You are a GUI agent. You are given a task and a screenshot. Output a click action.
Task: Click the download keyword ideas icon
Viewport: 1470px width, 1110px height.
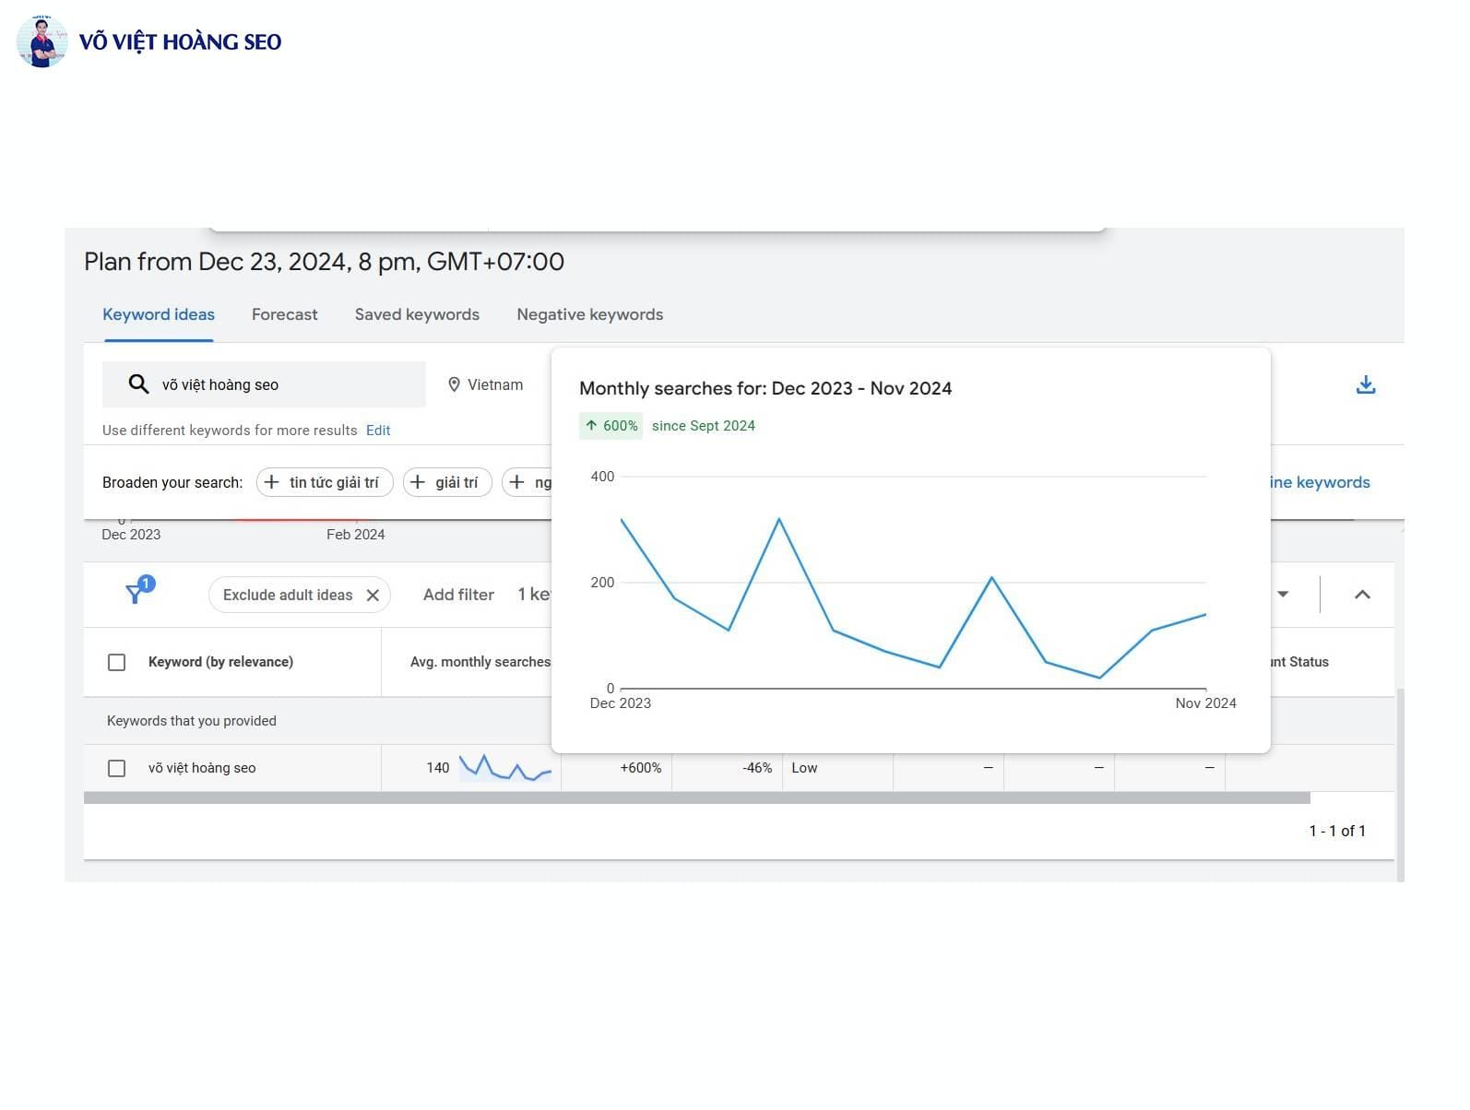point(1365,384)
